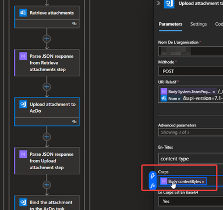Insert step after Upload attachment to AzDo
Viewport: 223px width, 210px height.
[47, 136]
